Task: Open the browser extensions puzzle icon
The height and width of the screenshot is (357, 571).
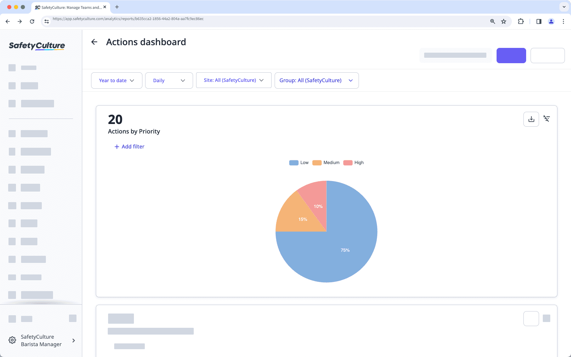Action: (x=521, y=21)
